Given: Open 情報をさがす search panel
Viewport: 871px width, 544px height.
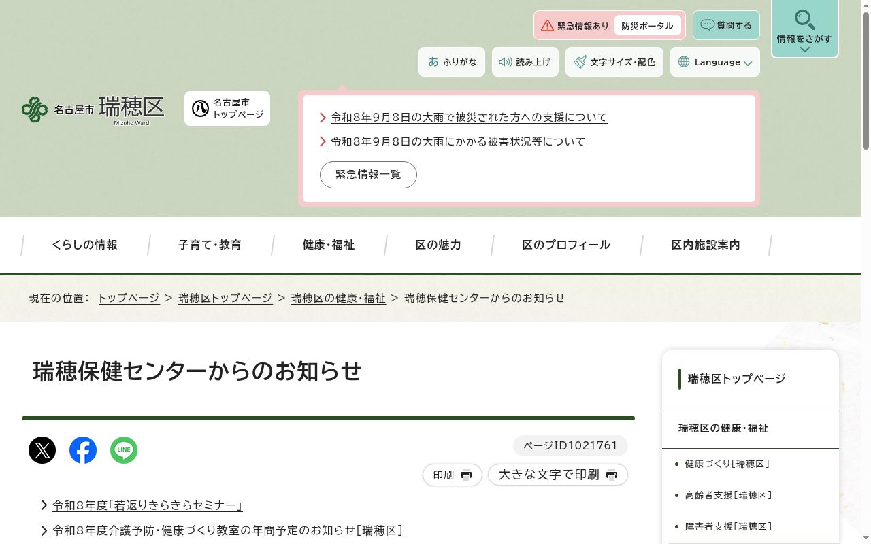Looking at the screenshot, I should click(805, 29).
